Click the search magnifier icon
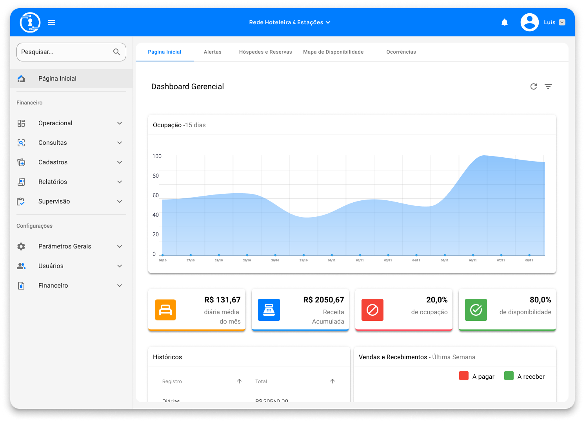 click(116, 52)
